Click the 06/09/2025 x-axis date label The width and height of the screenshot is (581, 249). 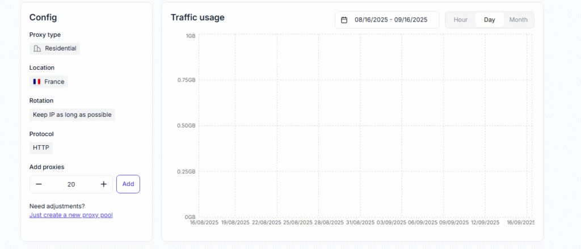tap(423, 223)
